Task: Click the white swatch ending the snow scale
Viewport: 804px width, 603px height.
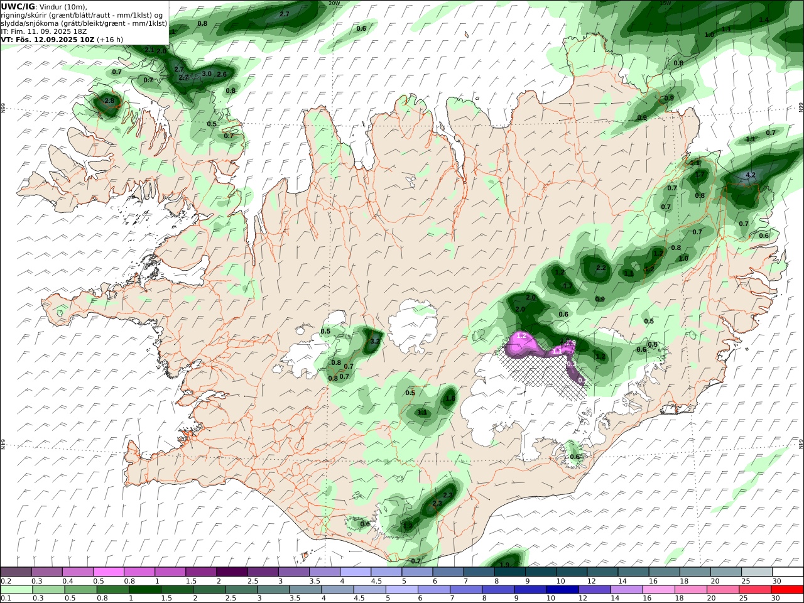Action: tap(787, 572)
